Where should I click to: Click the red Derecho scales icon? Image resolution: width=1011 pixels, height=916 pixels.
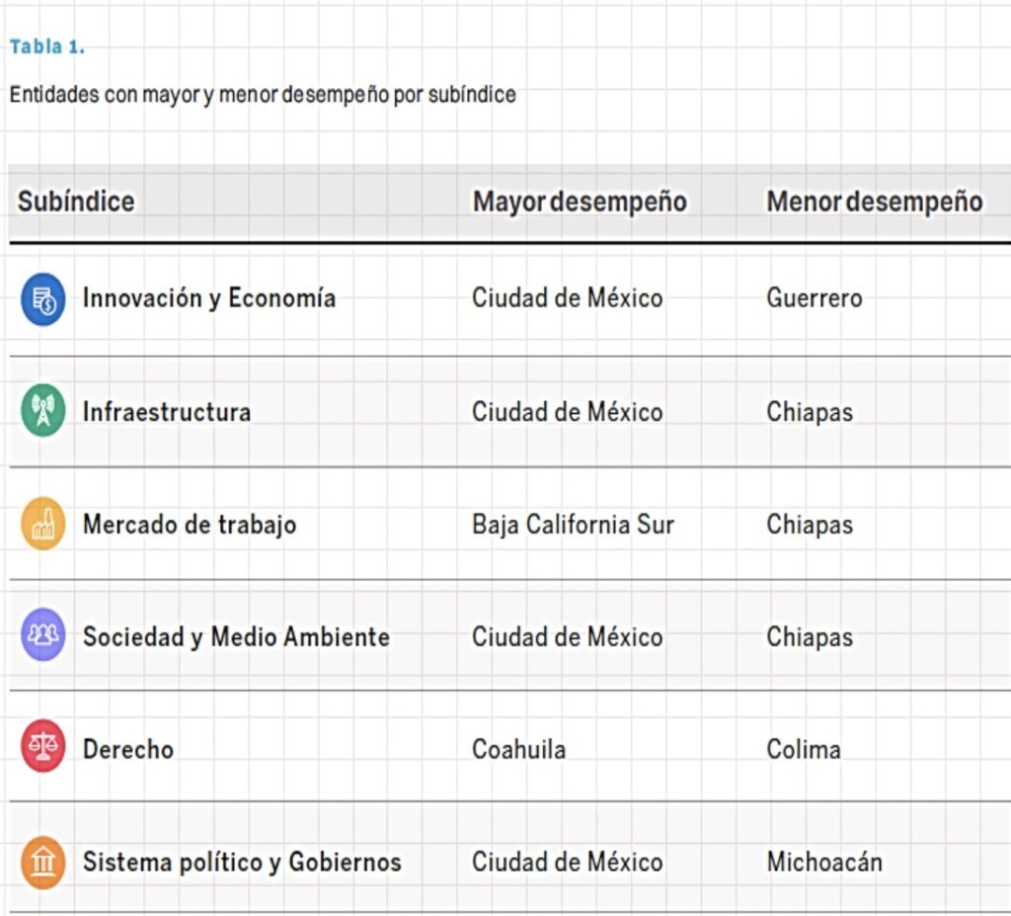pyautogui.click(x=43, y=747)
